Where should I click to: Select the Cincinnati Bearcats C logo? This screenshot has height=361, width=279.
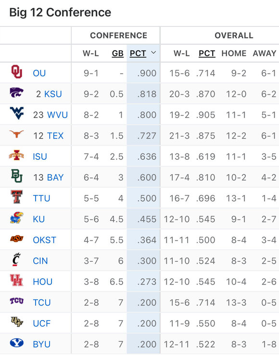click(x=16, y=259)
